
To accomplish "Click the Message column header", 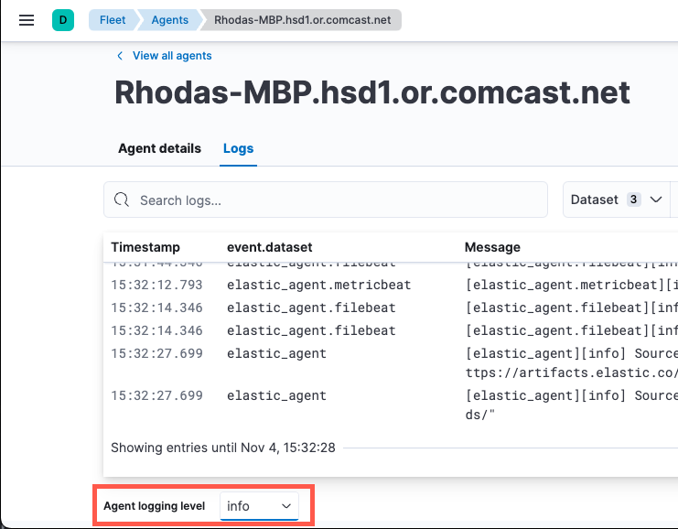I will coord(492,247).
